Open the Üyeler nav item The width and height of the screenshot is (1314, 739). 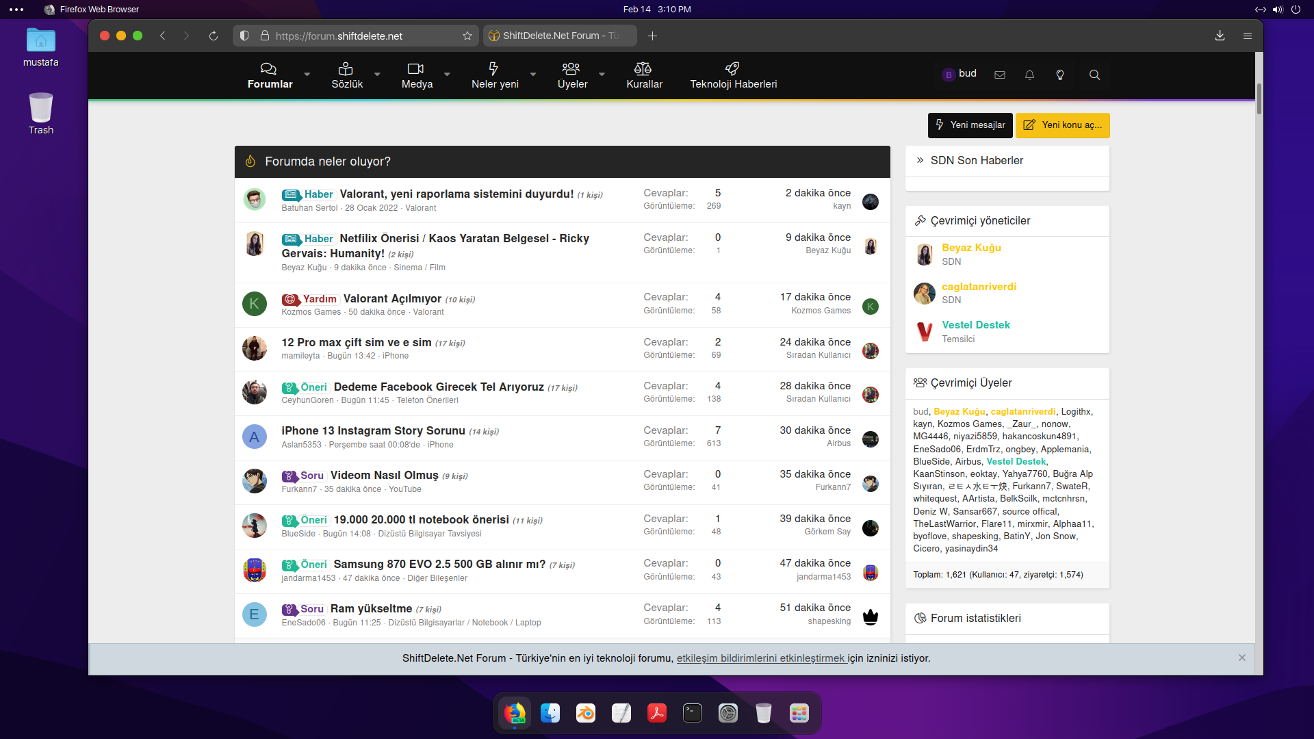(x=572, y=75)
